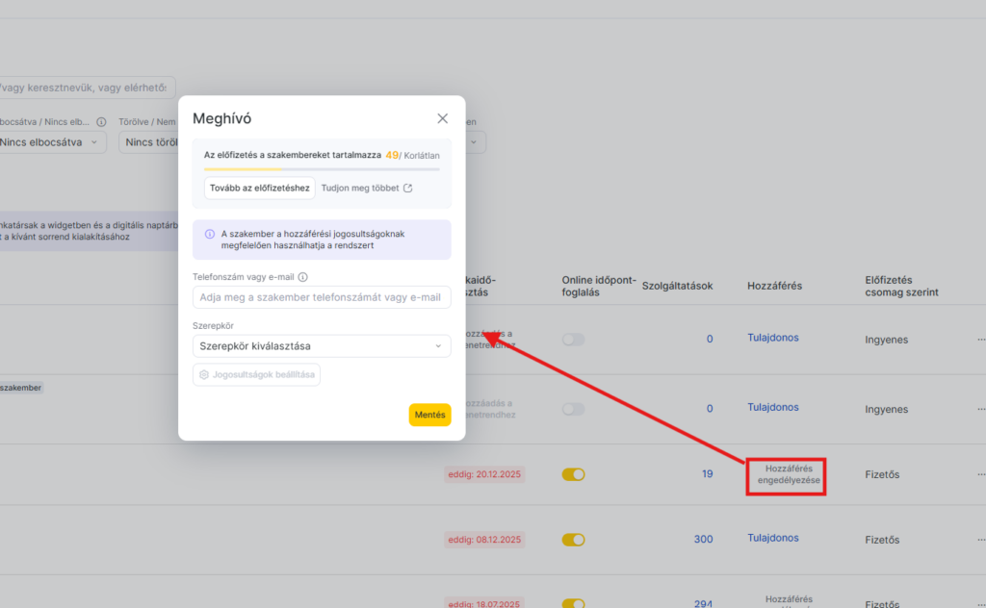Click the Hozzáférés engedélyezése link in the red box

786,474
